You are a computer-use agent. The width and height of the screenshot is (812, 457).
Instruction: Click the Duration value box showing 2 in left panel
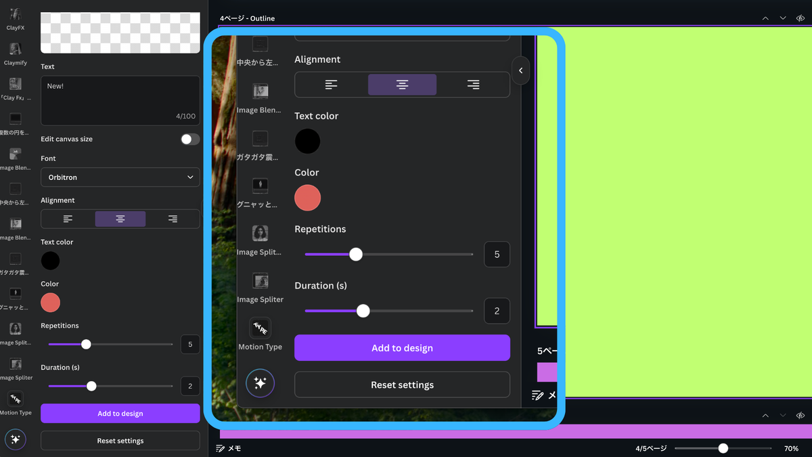click(x=190, y=387)
